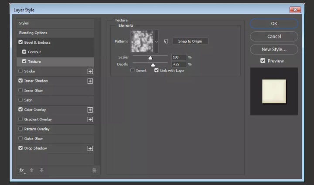The width and height of the screenshot is (314, 185).
Task: Click the New Style... button
Action: 274,49
